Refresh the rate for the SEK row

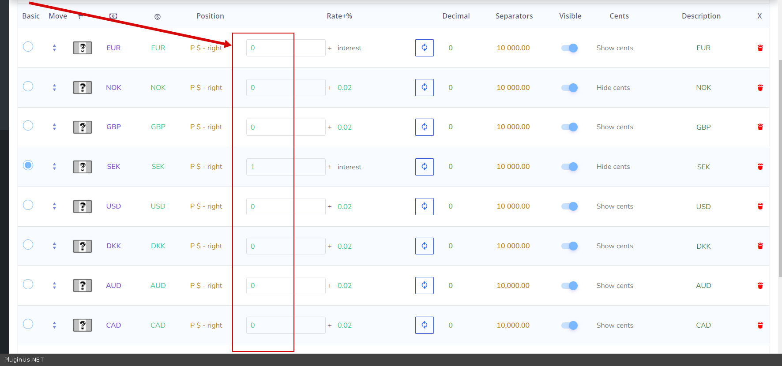pos(424,167)
